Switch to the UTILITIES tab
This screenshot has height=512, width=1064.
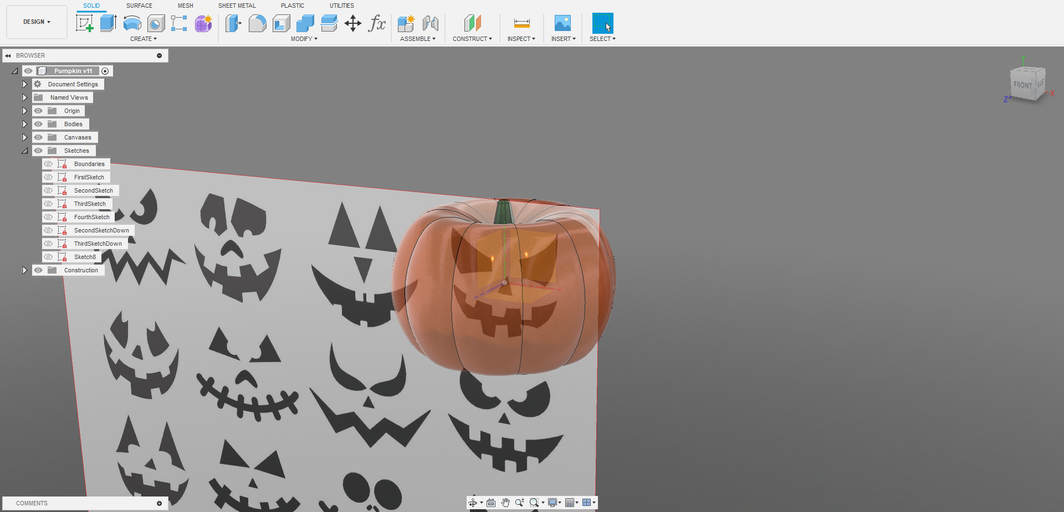342,6
